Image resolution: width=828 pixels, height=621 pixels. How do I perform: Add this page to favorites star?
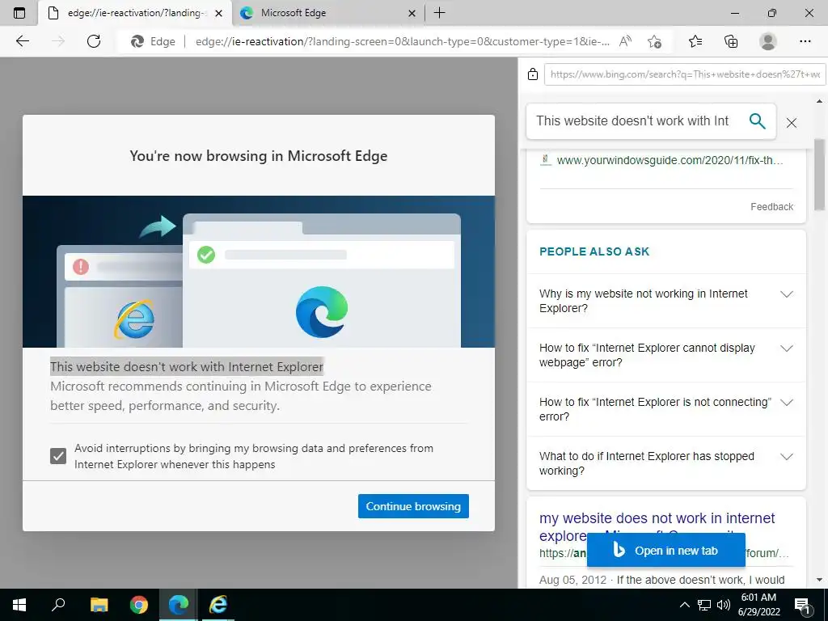[x=654, y=41]
